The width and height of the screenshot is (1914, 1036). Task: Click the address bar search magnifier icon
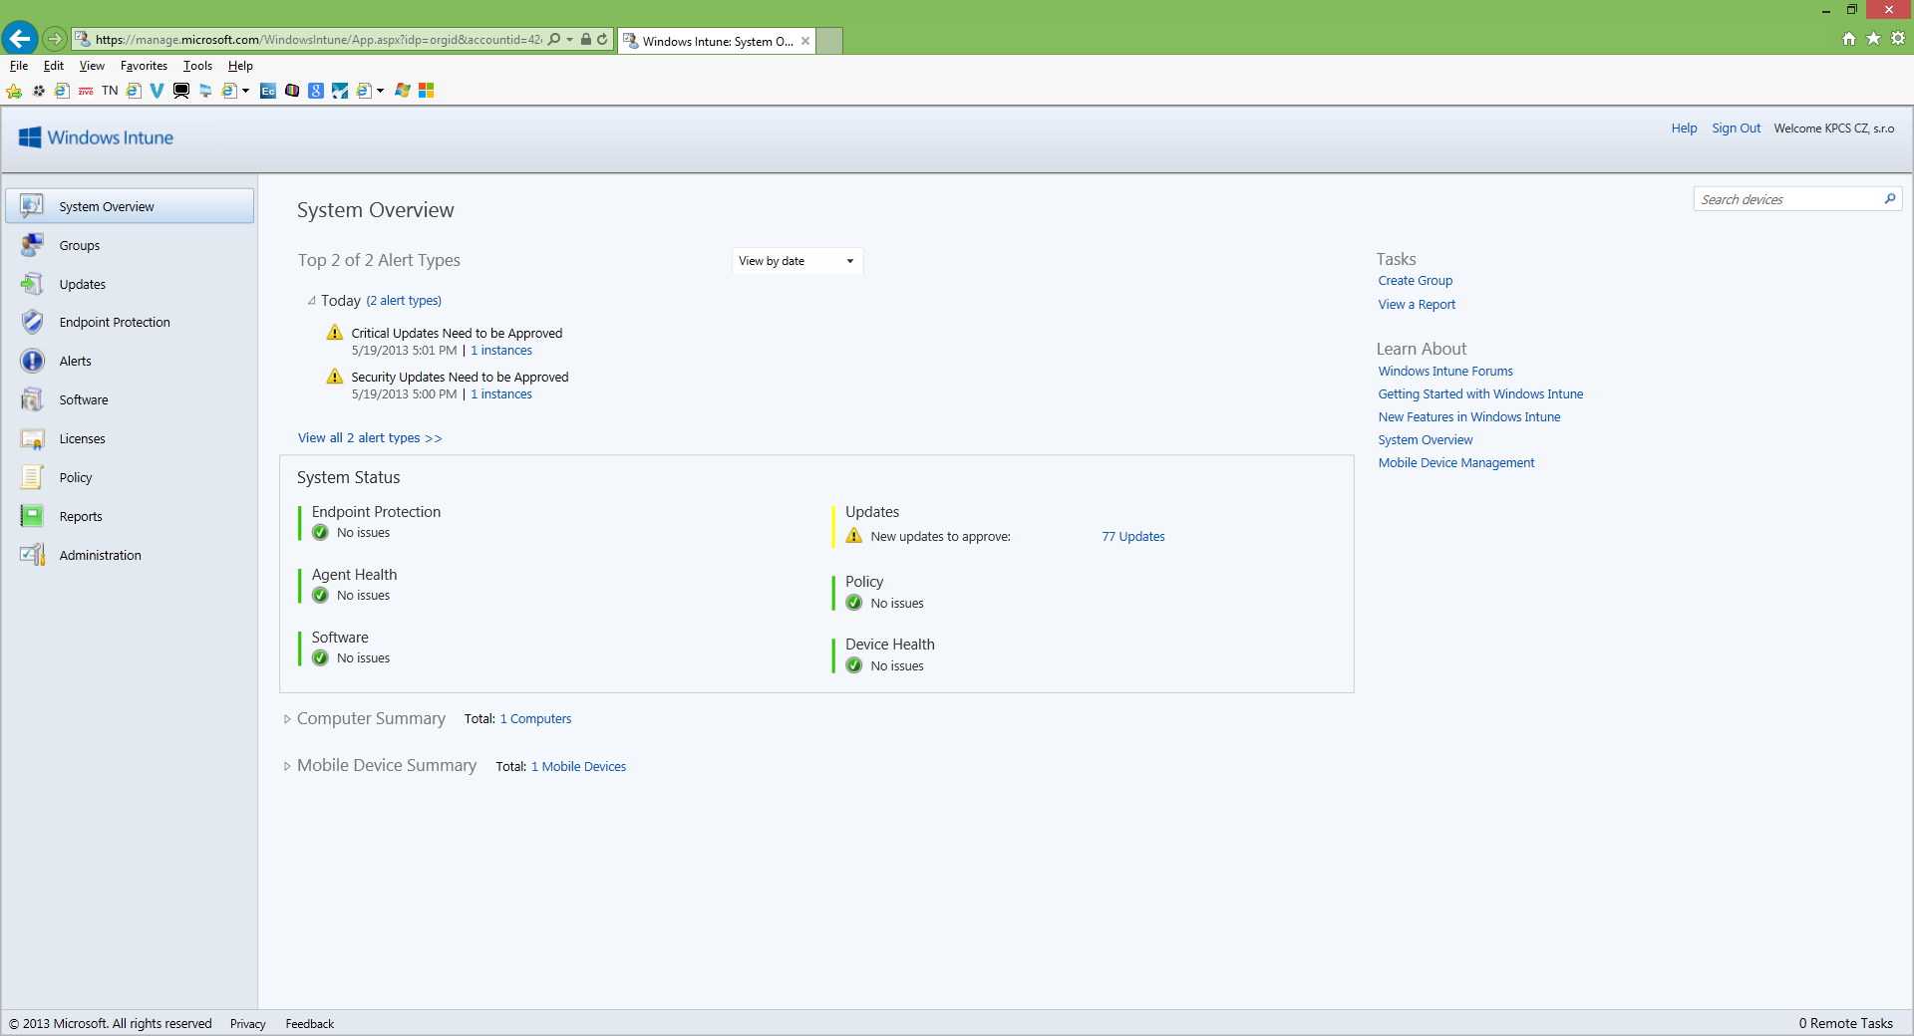click(x=554, y=40)
